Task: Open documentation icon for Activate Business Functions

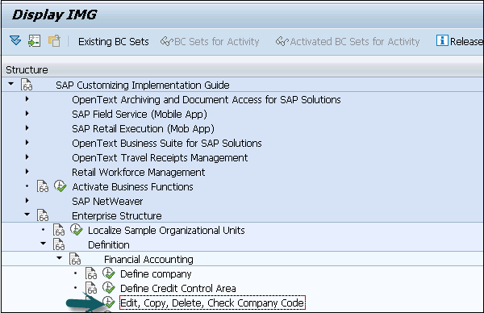Action: (43, 186)
